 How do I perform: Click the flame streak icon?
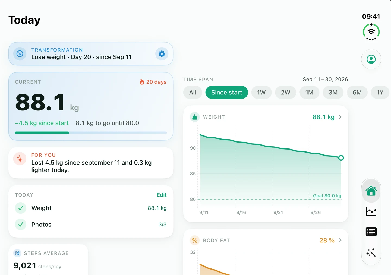click(x=142, y=82)
